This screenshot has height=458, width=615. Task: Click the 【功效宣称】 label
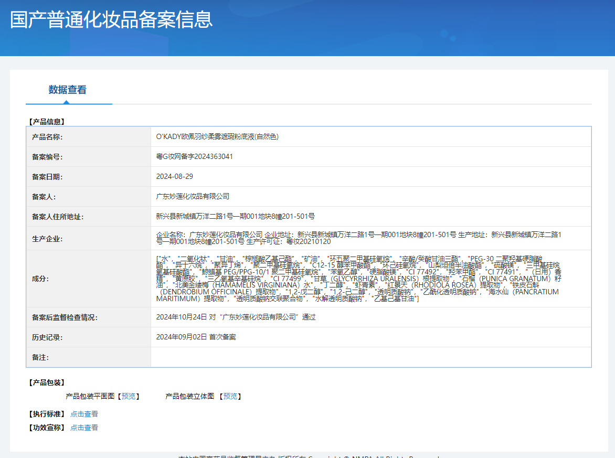(x=47, y=428)
